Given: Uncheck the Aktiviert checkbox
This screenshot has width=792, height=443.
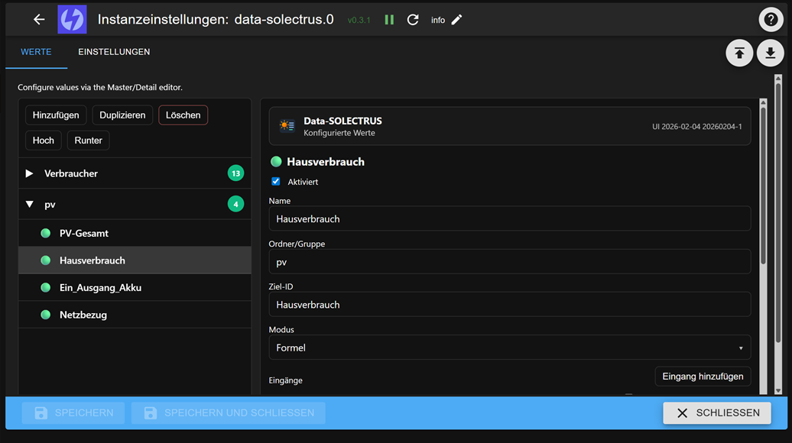Looking at the screenshot, I should point(276,181).
